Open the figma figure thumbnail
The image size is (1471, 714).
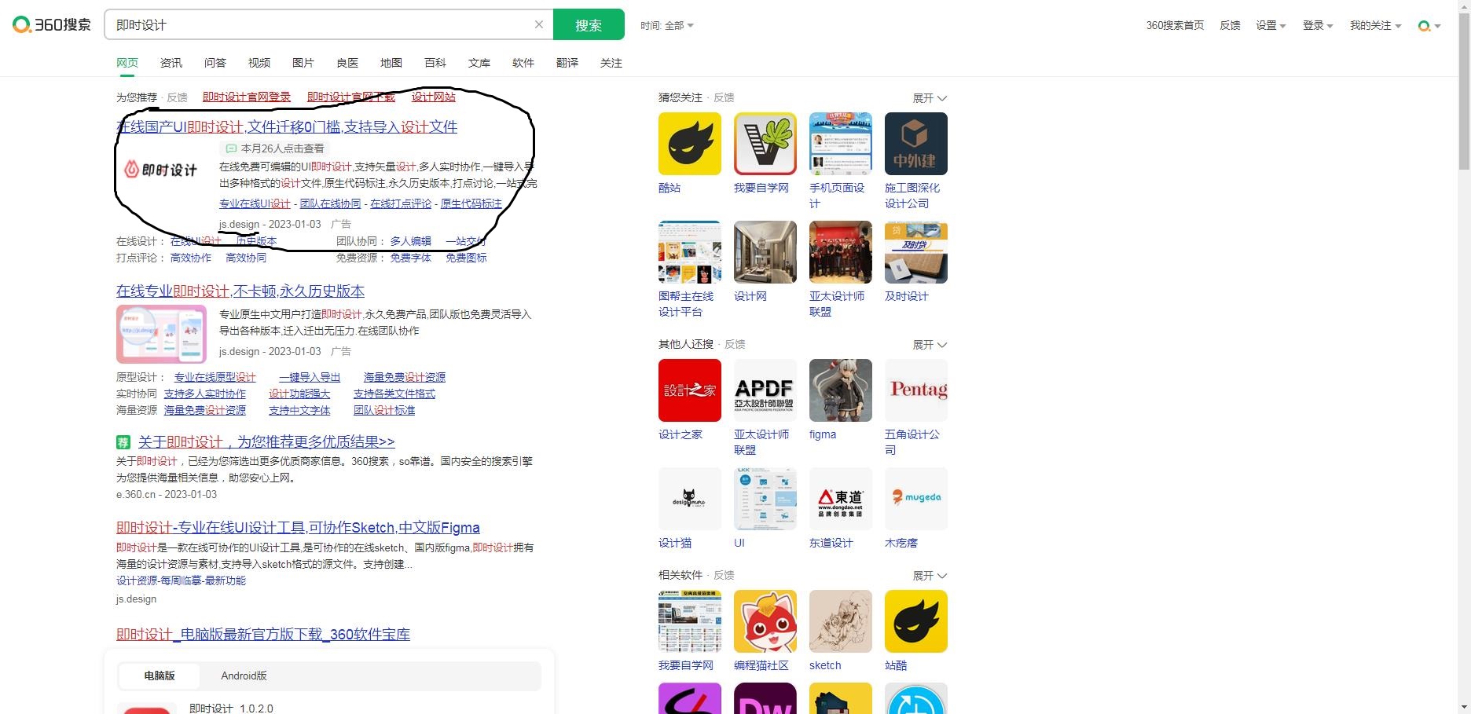click(x=841, y=390)
